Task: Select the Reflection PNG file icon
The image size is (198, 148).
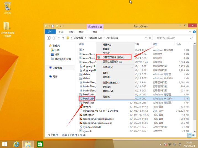Action: click(81, 115)
